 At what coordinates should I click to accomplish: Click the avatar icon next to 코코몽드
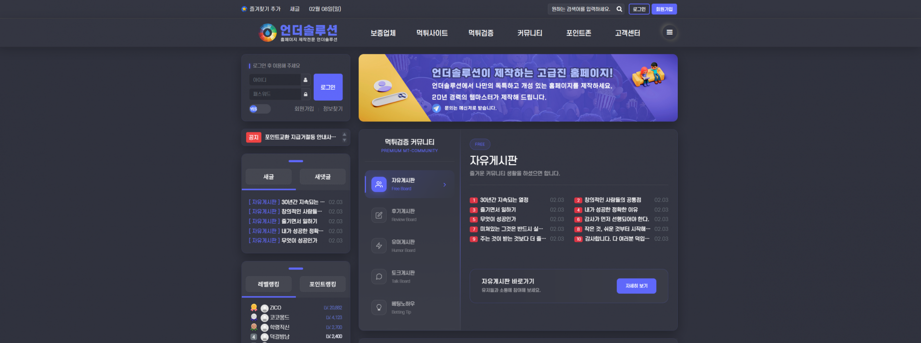[264, 318]
